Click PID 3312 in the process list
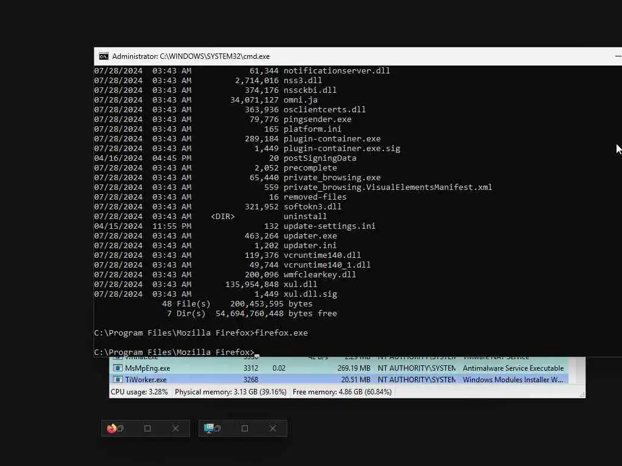622x466 pixels. point(251,368)
